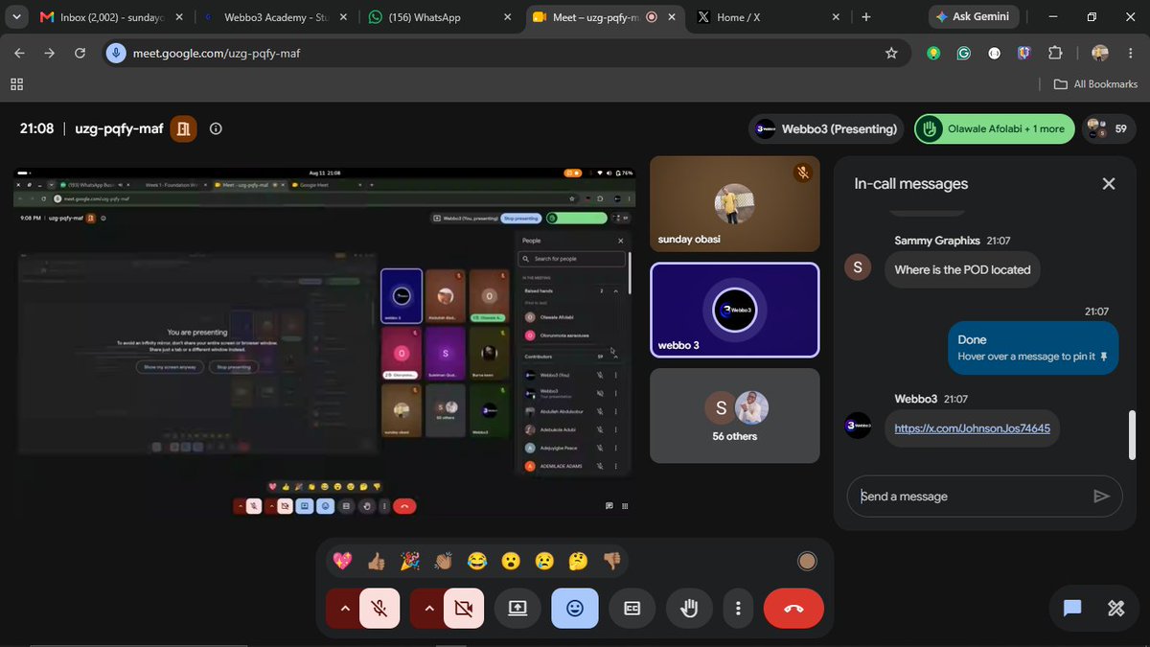Turn on closed captions
Screen dimensions: 1150x647
pos(632,608)
